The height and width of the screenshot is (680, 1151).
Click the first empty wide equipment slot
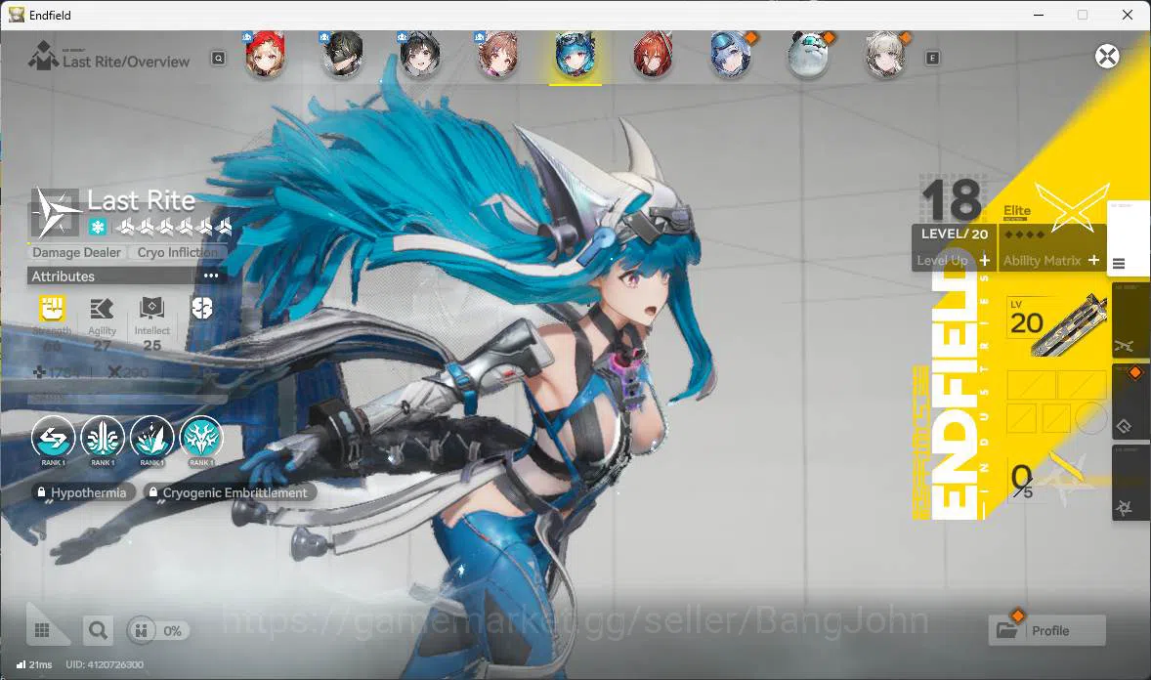pos(1031,386)
